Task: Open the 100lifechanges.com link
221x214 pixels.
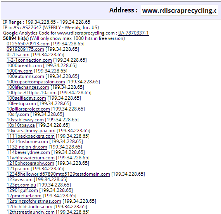Action: pyautogui.click(x=28, y=87)
